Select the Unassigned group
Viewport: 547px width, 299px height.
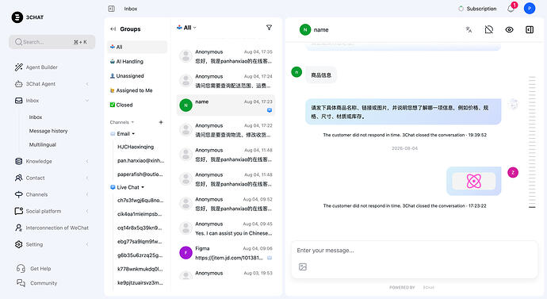137,75
